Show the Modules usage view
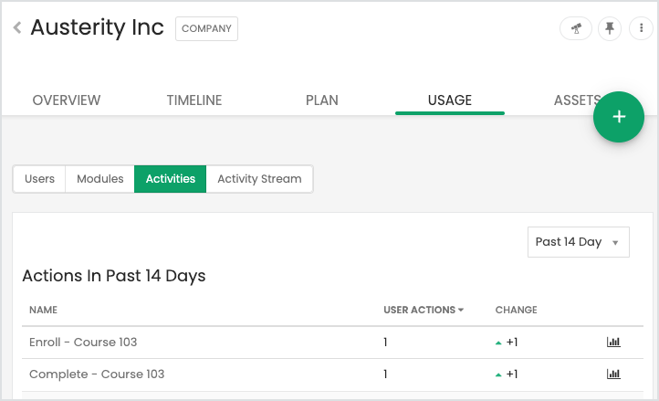 100,179
